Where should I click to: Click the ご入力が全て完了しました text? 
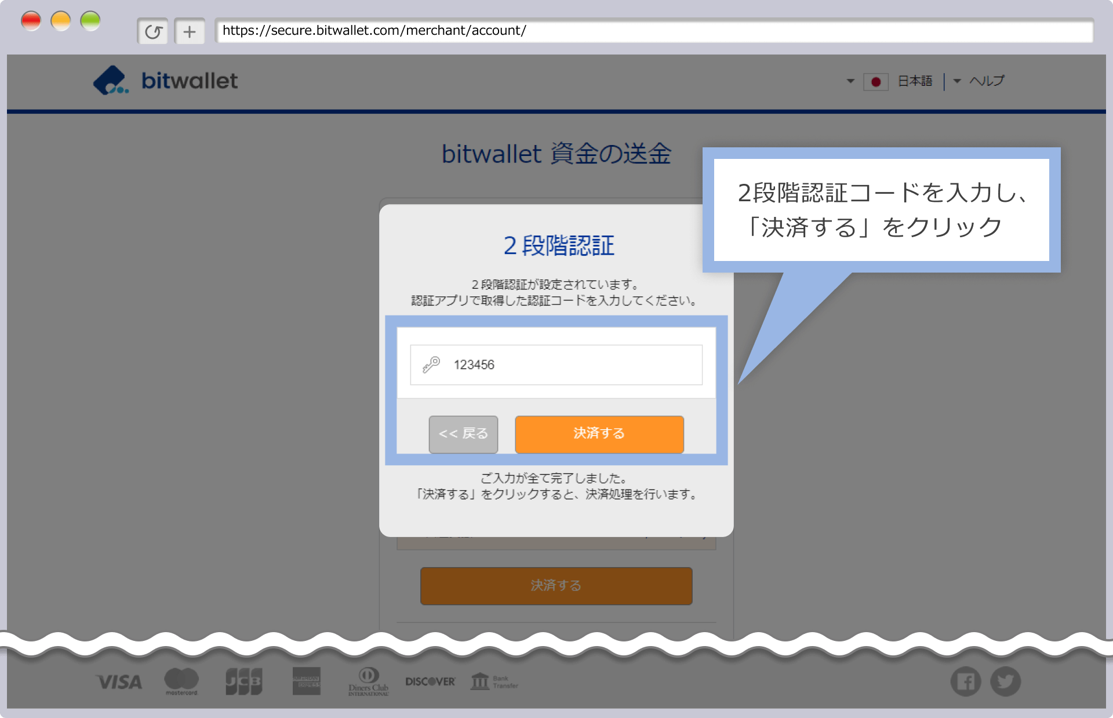555,478
